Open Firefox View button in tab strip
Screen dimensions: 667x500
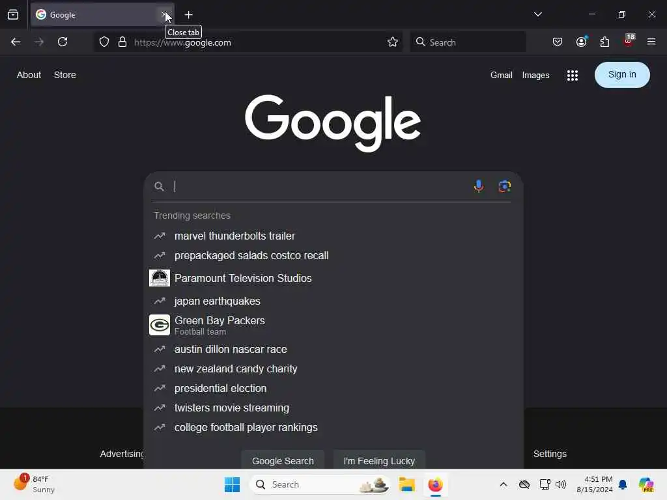click(13, 15)
